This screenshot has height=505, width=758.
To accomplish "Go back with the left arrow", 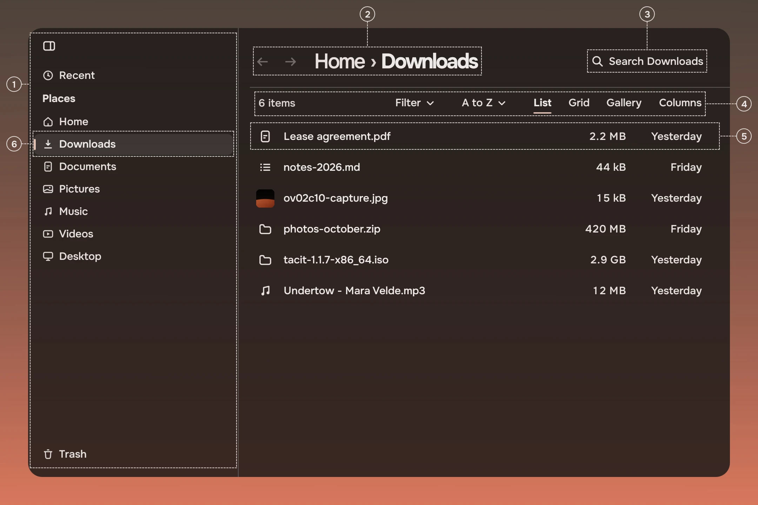I will point(262,62).
